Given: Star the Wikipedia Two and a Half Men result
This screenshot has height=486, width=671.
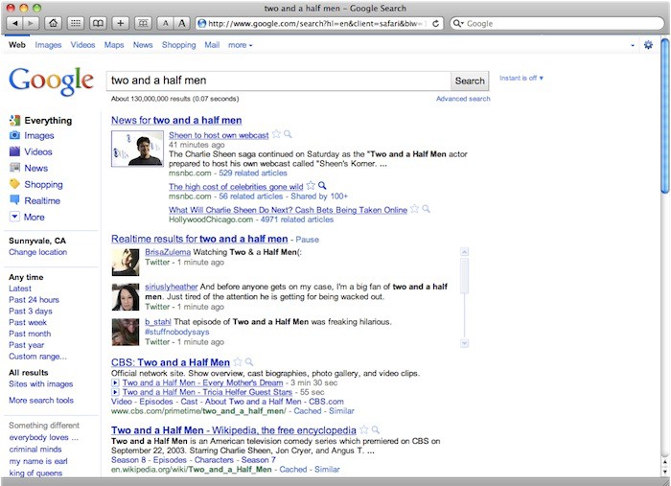Looking at the screenshot, I should coord(364,430).
